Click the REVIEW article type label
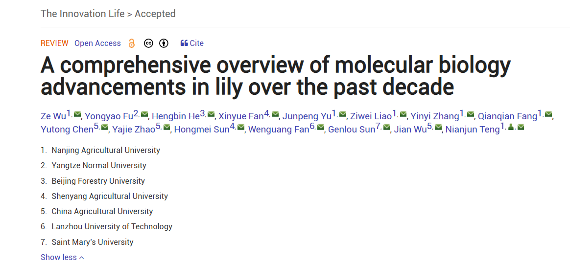The width and height of the screenshot is (570, 262). coord(54,44)
